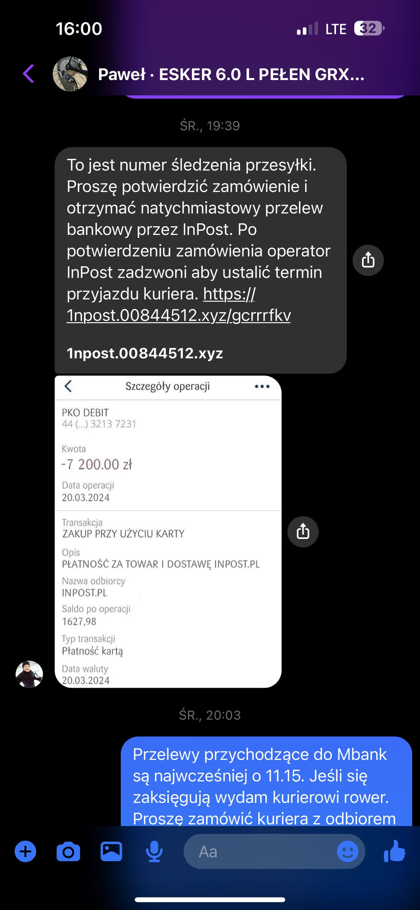
Task: Share the InPost tracking text message
Action: (368, 260)
